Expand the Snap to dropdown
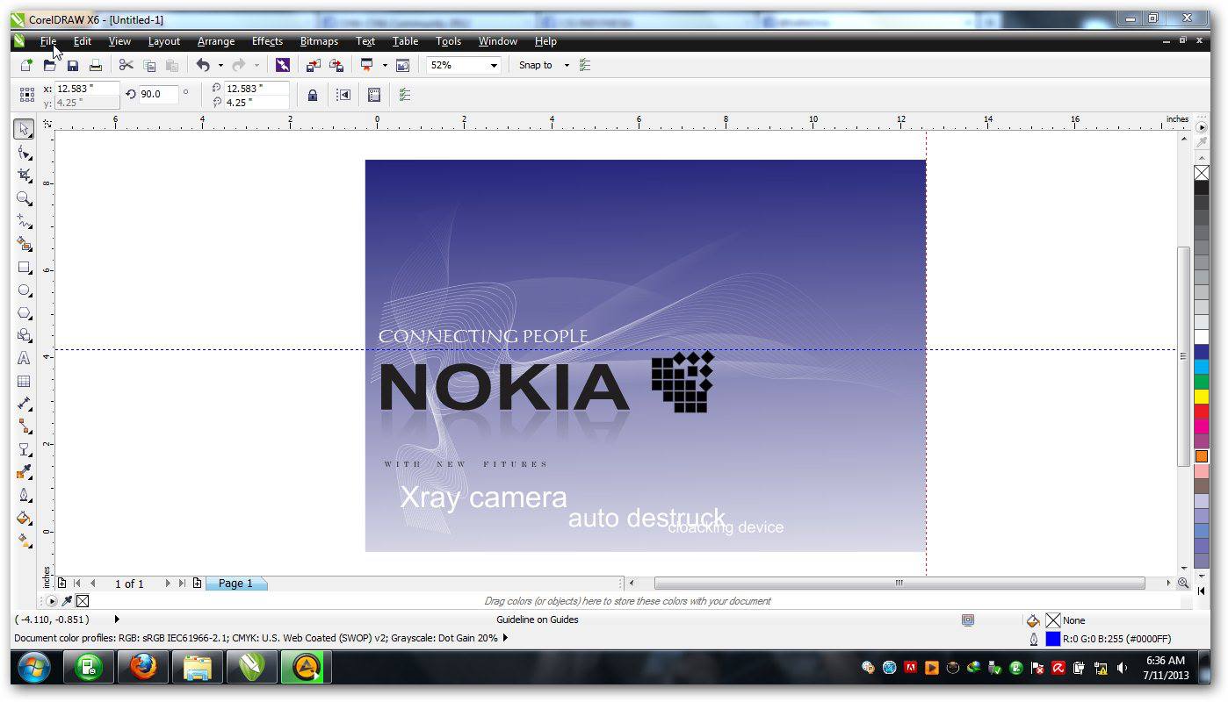 click(567, 65)
